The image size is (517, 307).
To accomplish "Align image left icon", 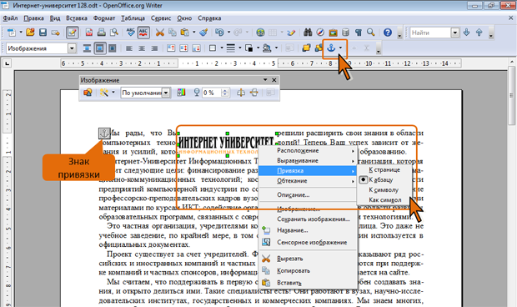I will [129, 48].
